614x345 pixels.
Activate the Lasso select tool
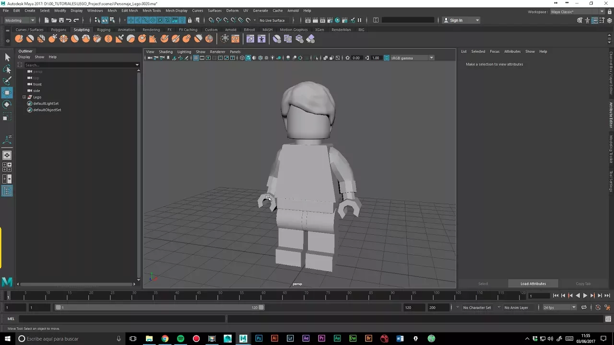click(7, 69)
